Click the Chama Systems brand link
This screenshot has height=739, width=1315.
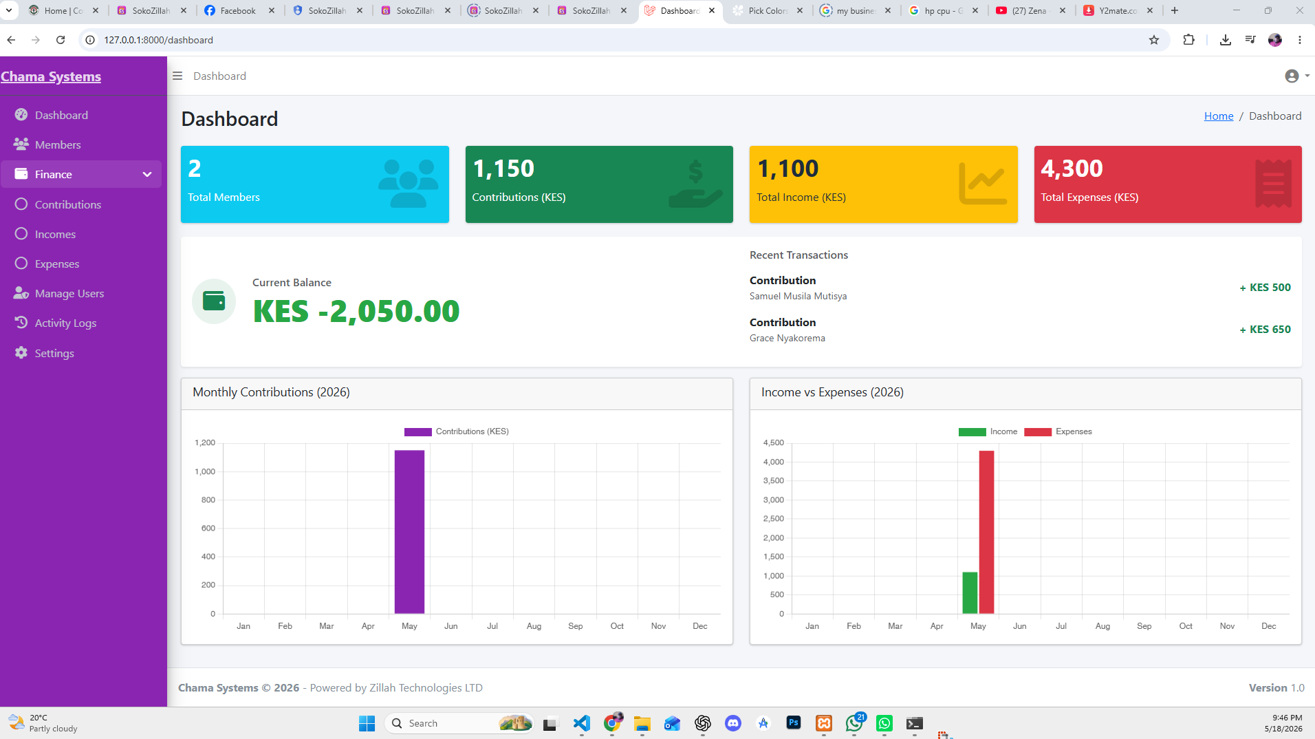pyautogui.click(x=51, y=76)
